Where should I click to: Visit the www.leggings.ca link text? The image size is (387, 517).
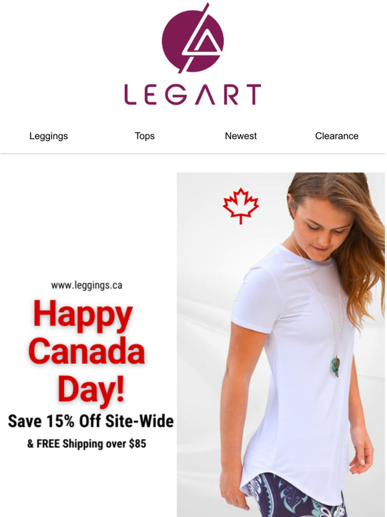tap(87, 285)
